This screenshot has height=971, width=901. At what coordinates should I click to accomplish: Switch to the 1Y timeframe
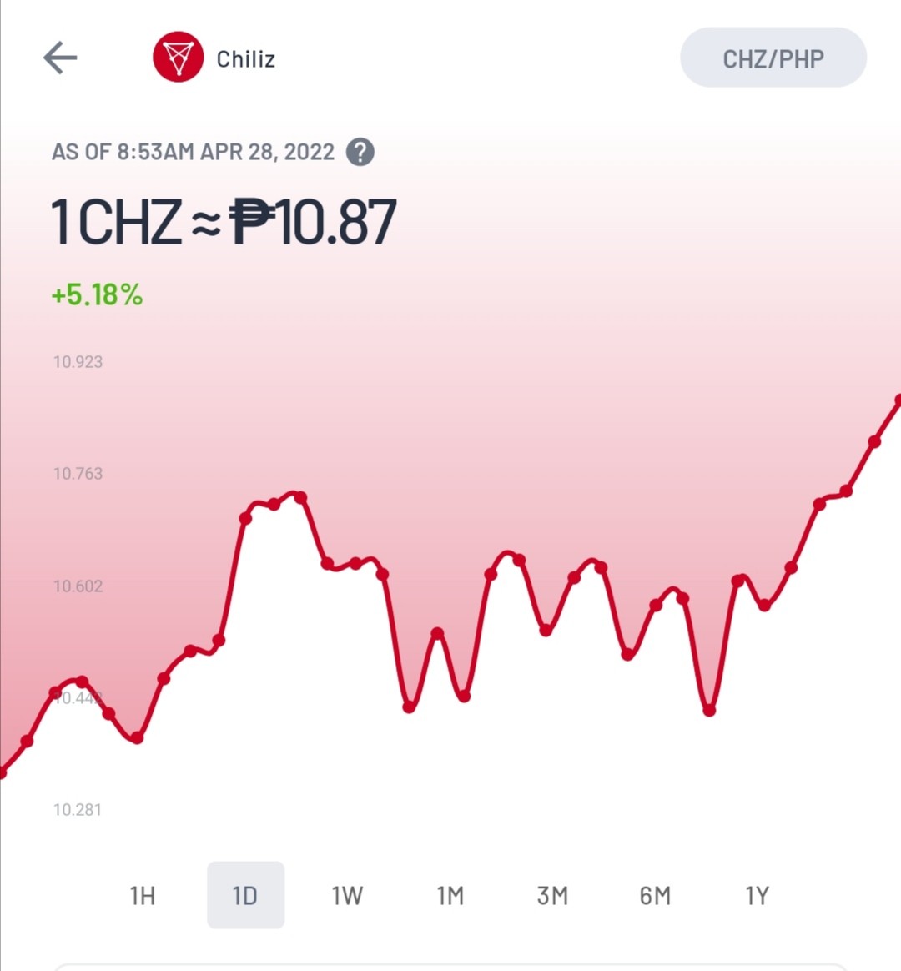click(757, 895)
